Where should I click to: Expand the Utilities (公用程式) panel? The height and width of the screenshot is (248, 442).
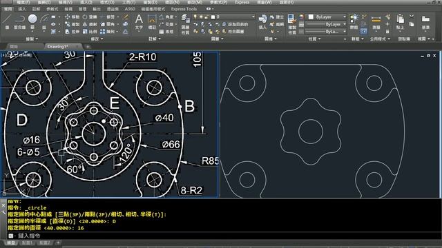380,39
